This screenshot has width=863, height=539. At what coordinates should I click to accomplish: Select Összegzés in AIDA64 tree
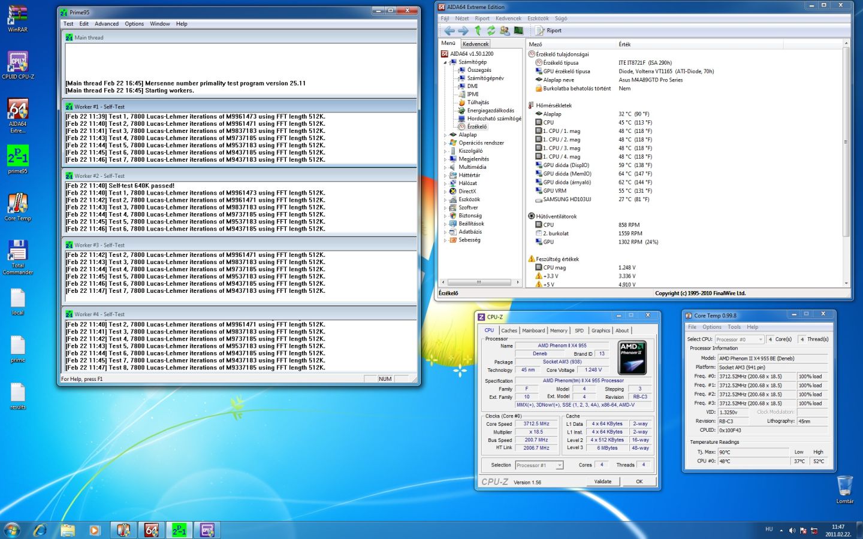(479, 70)
